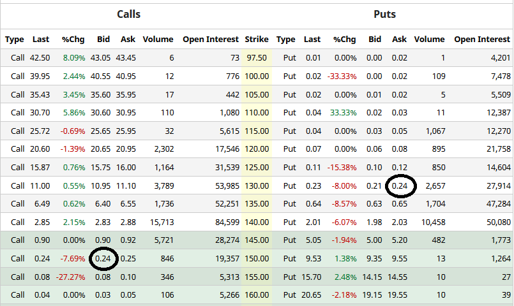The height and width of the screenshot is (306, 514).
Task: Click the put change value 33.33%
Action: (344, 113)
